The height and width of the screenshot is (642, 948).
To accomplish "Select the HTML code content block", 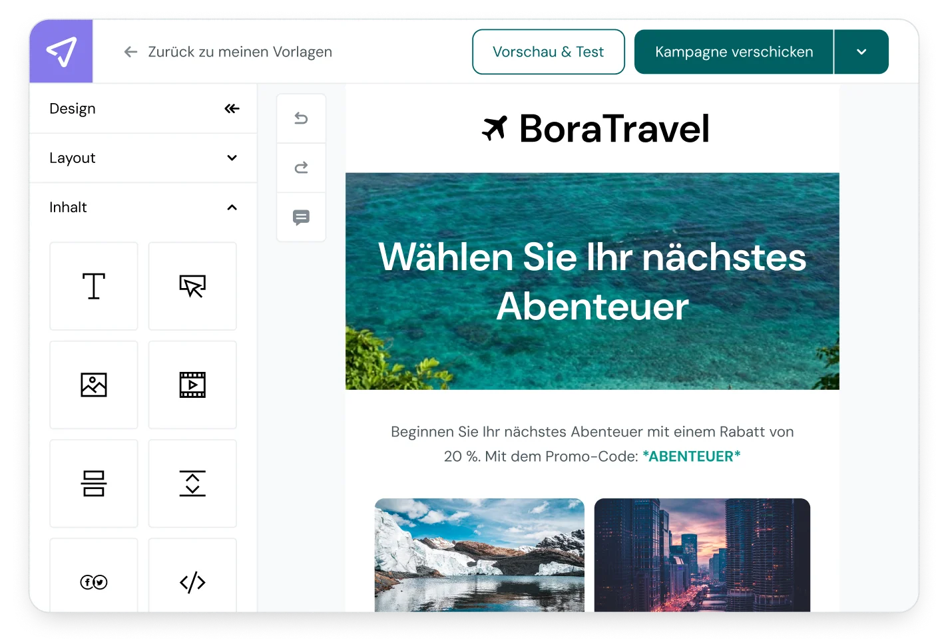I will [192, 575].
